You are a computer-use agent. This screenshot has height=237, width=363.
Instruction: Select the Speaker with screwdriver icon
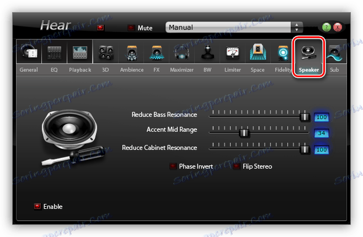[308, 52]
